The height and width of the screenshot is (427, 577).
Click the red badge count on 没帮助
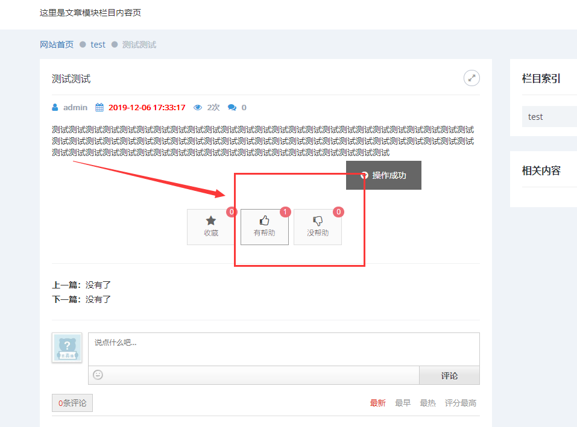tap(339, 212)
